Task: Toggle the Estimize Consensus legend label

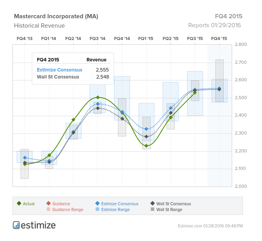Action: 120,204
